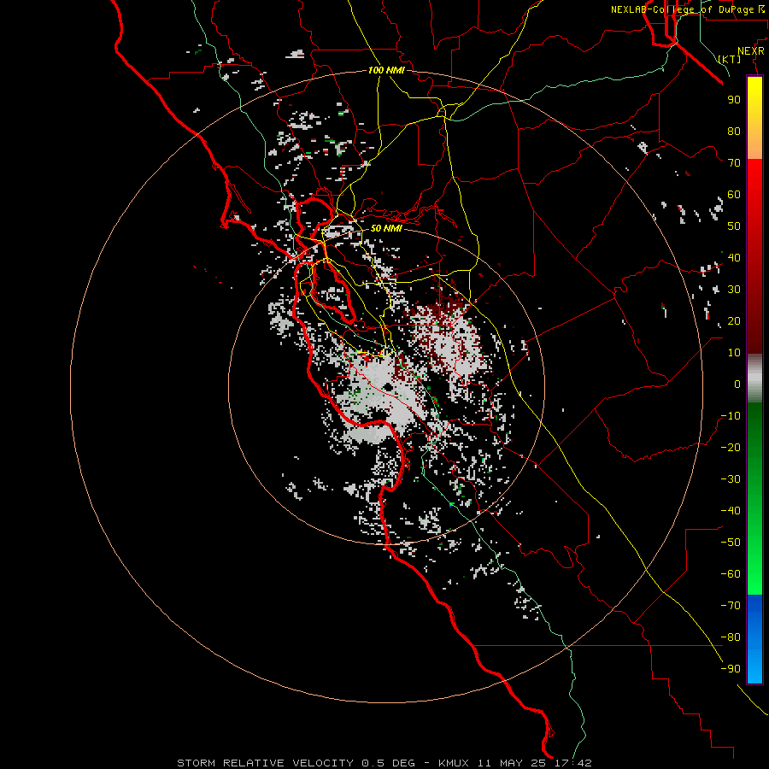Click the "[KT]" units label above color bar
Image resolution: width=769 pixels, height=769 pixels.
tap(729, 59)
